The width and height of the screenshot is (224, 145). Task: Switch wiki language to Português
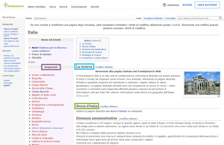point(8,83)
